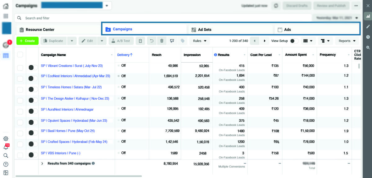Viewport: 372px width, 178px height.
Task: Open the all tools grid menu
Action: [6, 16]
